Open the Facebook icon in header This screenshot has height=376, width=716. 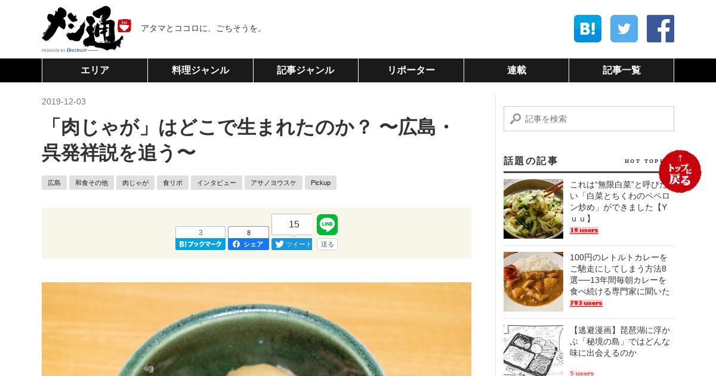click(661, 29)
